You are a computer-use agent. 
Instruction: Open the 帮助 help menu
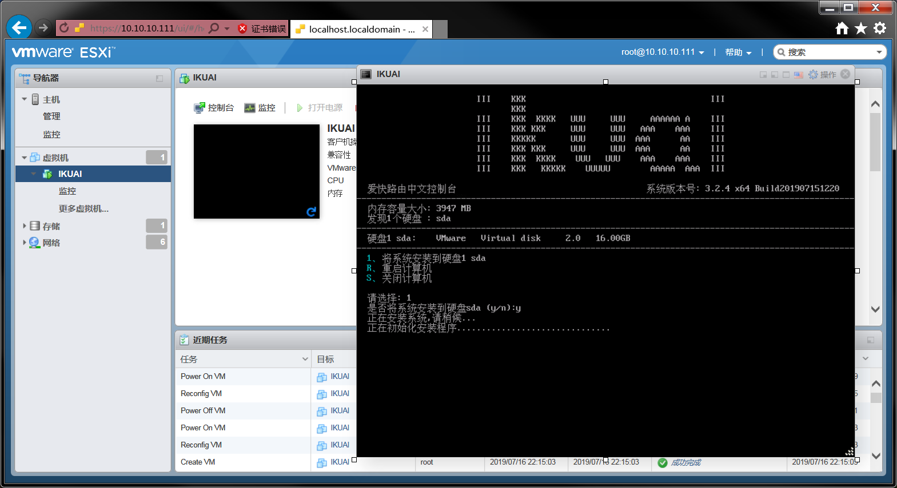point(738,53)
